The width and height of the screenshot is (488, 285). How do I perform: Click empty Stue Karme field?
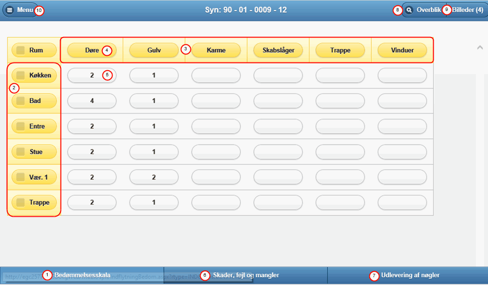[x=216, y=152]
